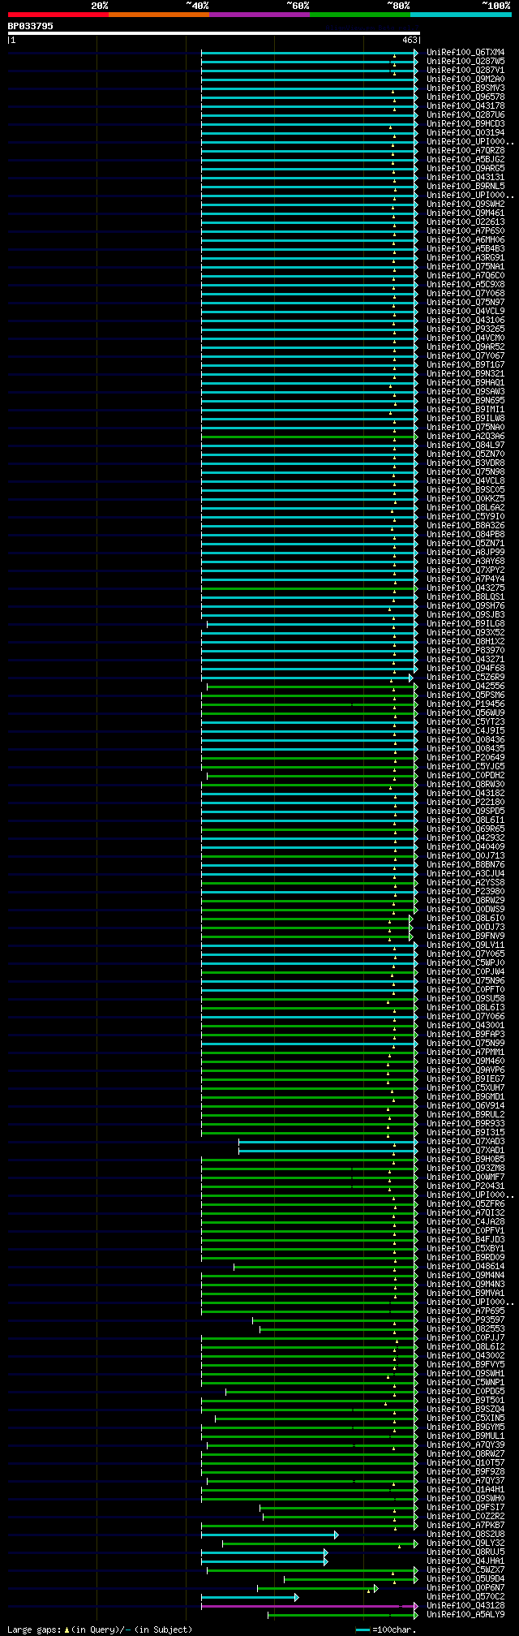
Task: Open hit UniRef100_Q9M2A0
Action: [465, 79]
